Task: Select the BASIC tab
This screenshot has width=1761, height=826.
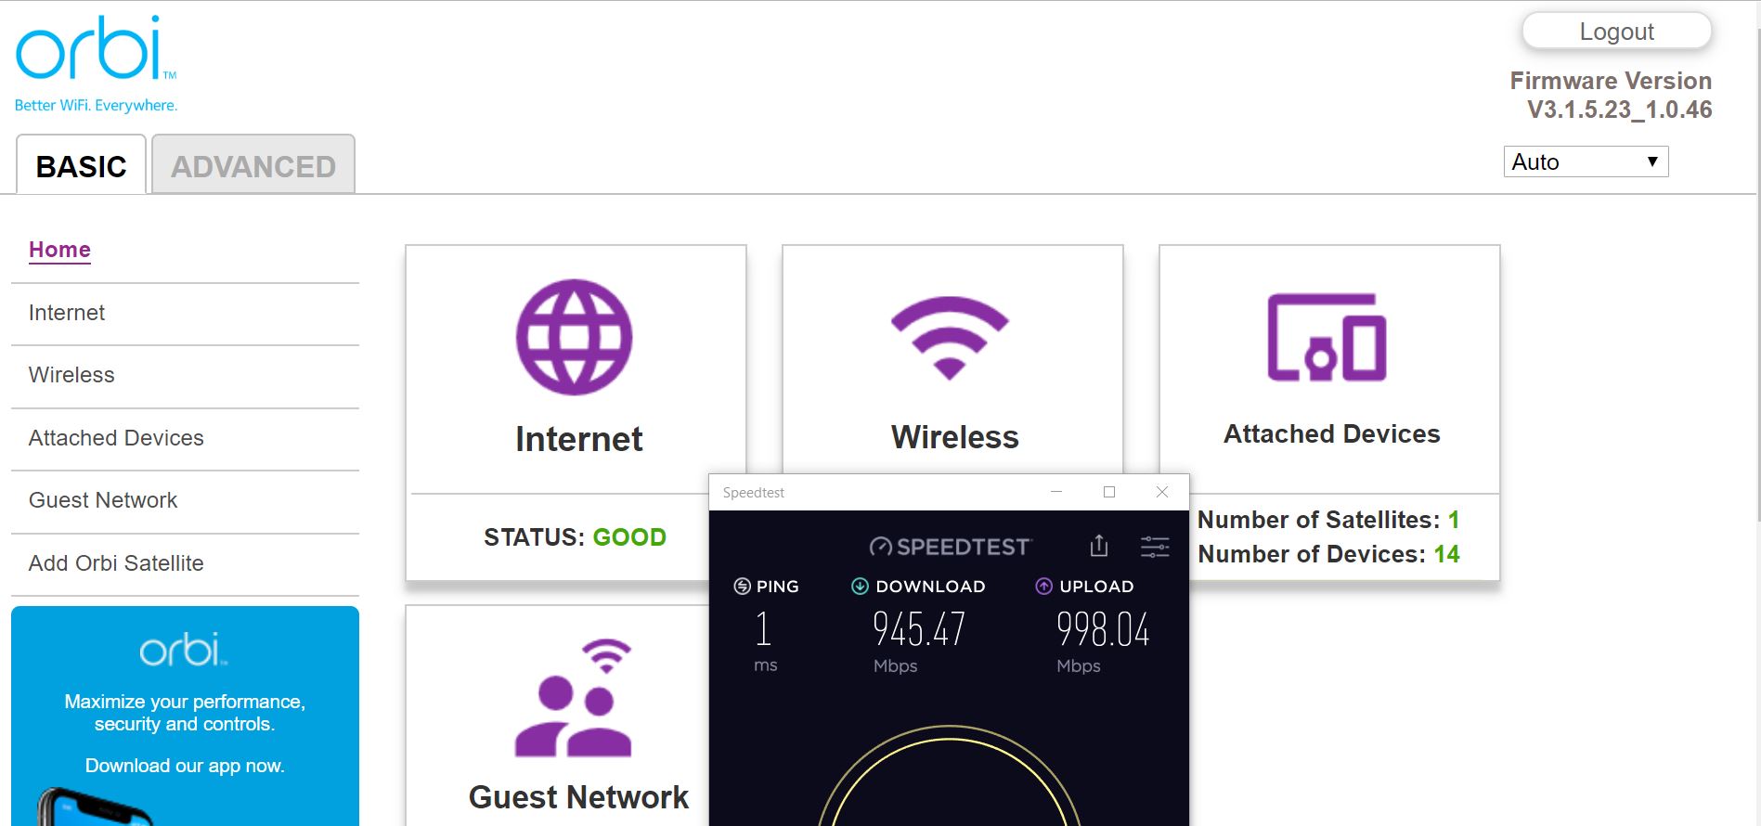Action: (81, 166)
